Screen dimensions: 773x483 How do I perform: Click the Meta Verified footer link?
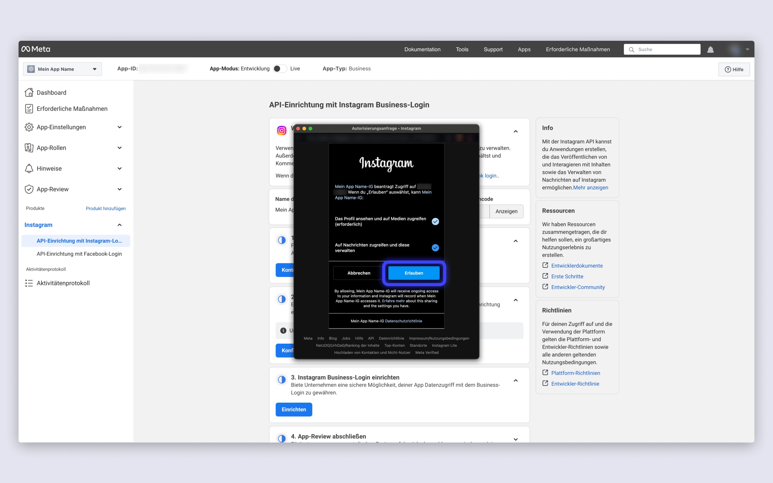(427, 353)
